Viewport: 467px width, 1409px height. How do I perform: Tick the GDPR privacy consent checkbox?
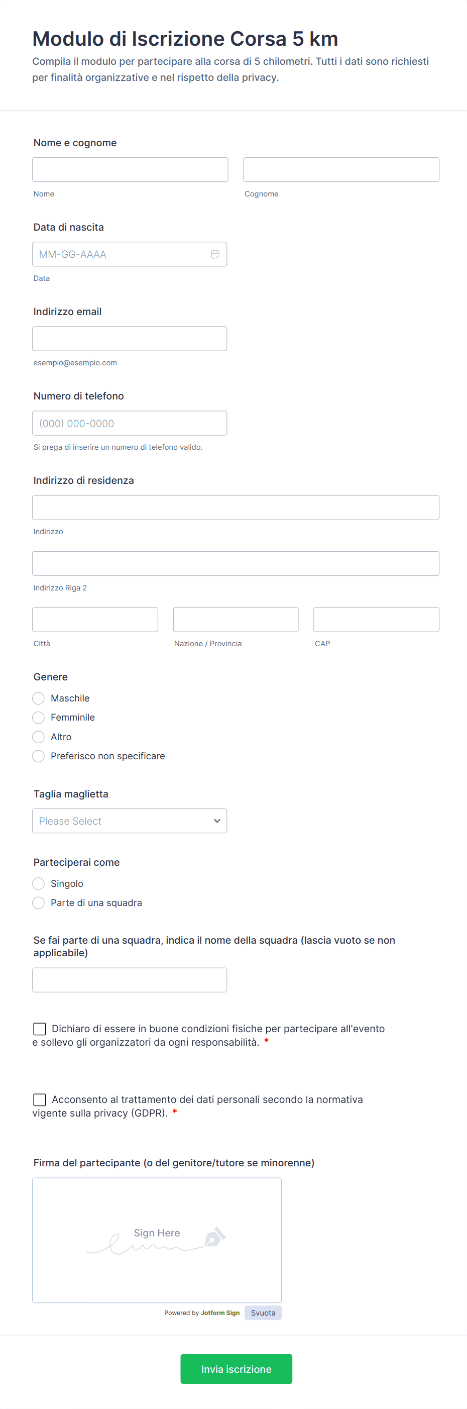39,1099
